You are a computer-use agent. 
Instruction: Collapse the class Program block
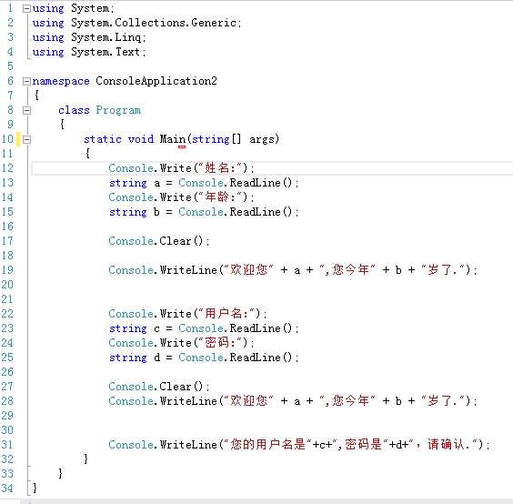(x=26, y=110)
